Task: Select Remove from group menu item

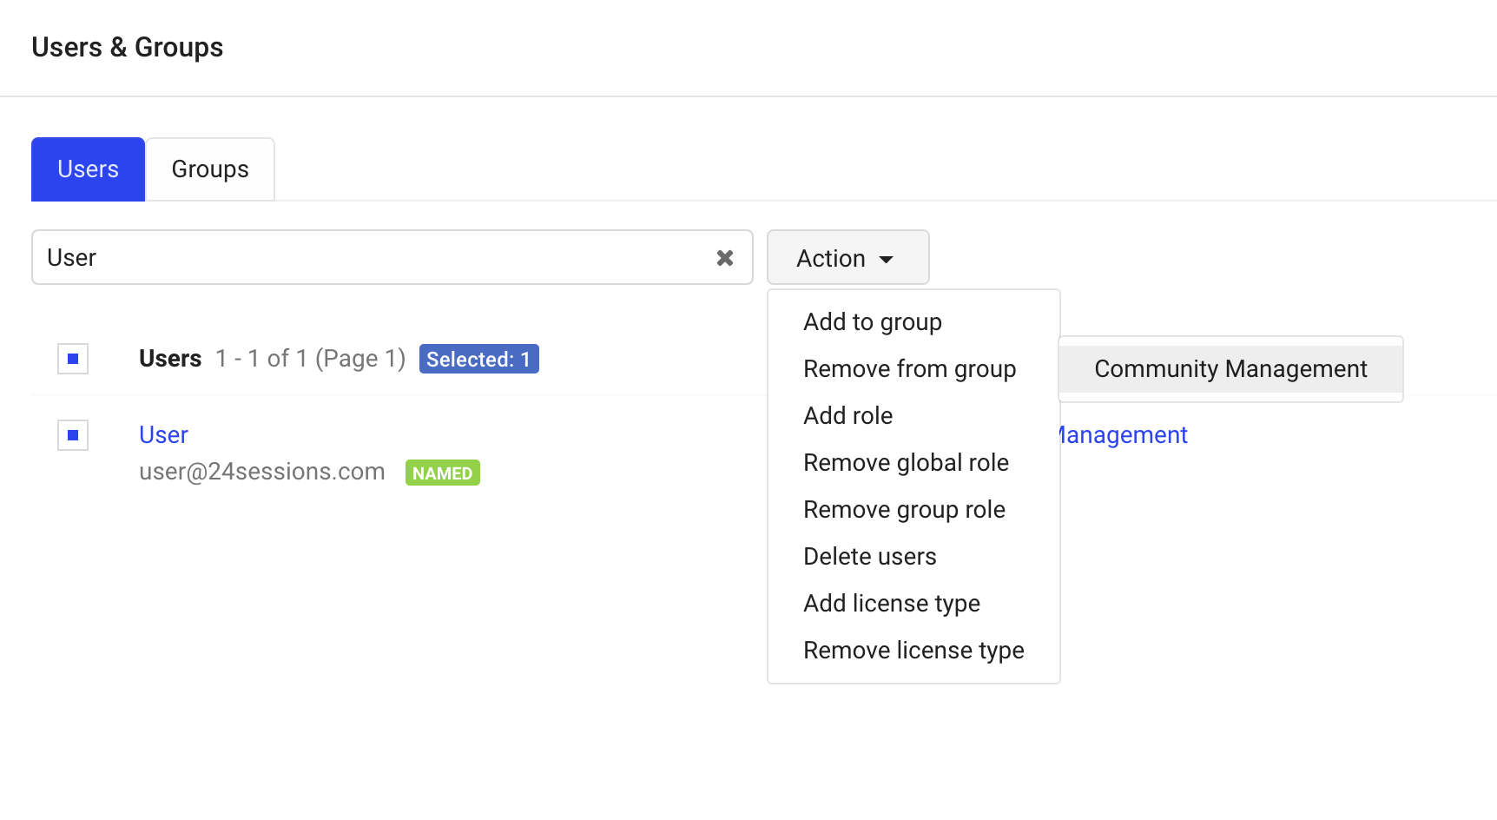Action: coord(909,369)
